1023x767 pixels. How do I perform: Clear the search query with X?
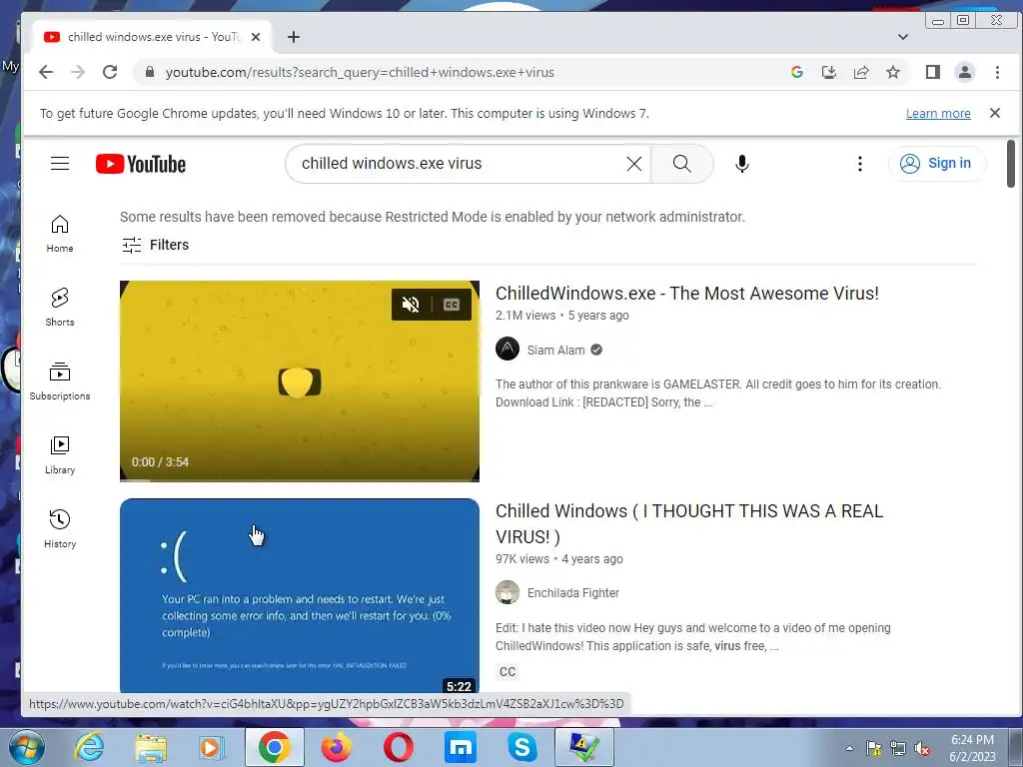click(634, 164)
